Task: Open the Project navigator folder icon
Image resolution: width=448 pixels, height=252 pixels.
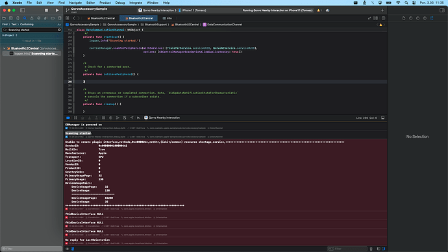Action: (x=4, y=18)
